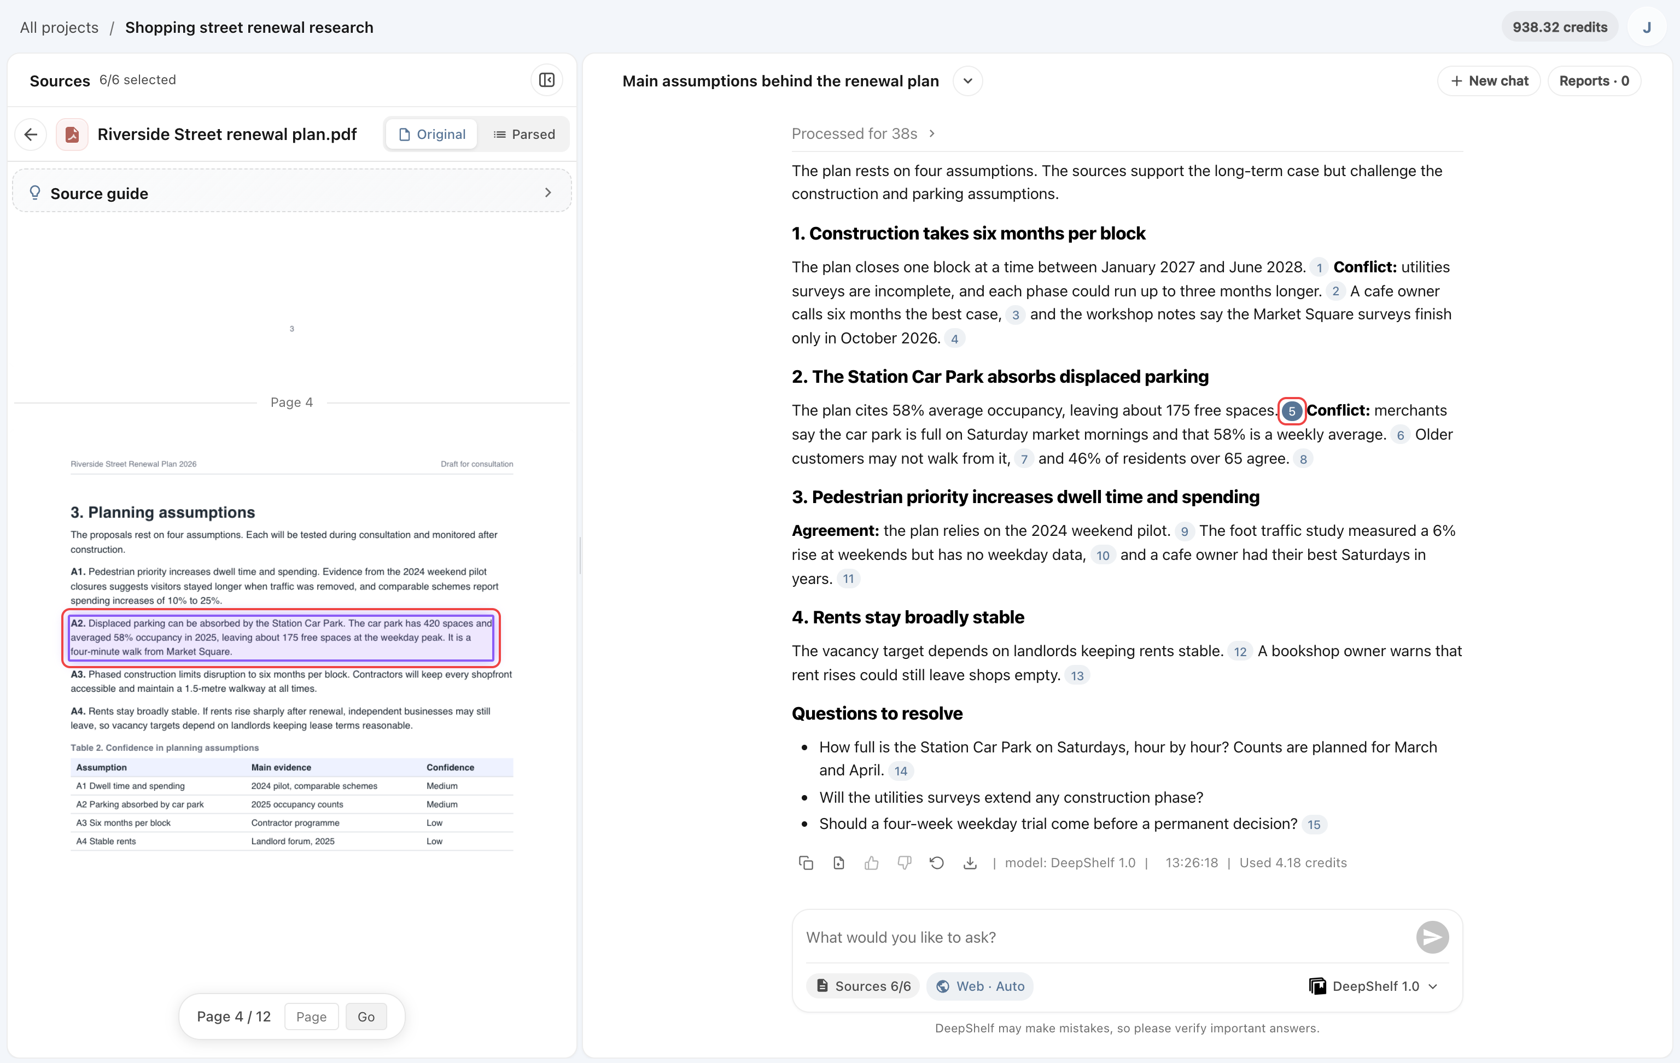This screenshot has height=1063, width=1680.
Task: Open citation 11
Action: tap(848, 579)
